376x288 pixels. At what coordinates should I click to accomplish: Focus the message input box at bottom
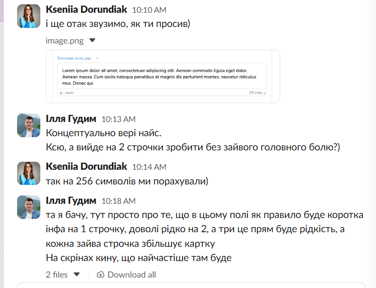190,285
